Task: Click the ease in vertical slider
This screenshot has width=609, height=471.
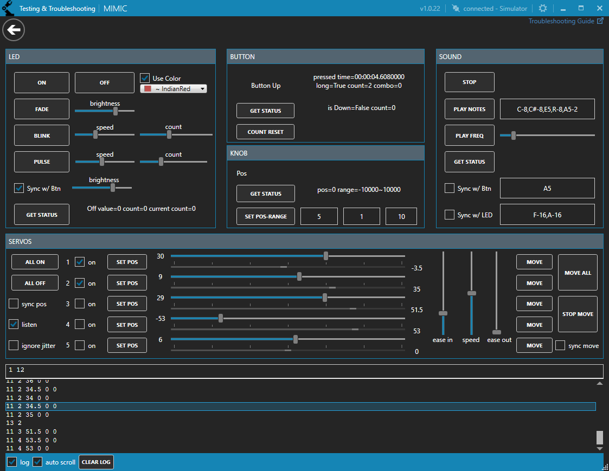Action: [x=443, y=313]
